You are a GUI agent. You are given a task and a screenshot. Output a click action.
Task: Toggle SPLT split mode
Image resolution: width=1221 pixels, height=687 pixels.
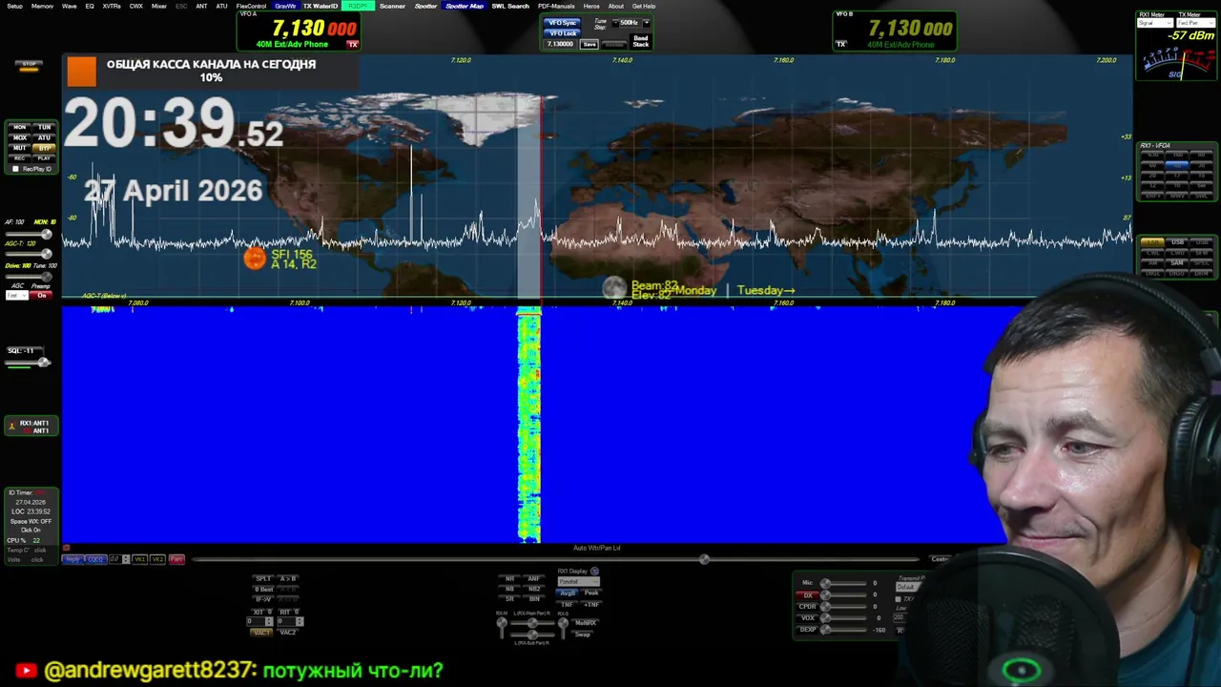click(263, 579)
